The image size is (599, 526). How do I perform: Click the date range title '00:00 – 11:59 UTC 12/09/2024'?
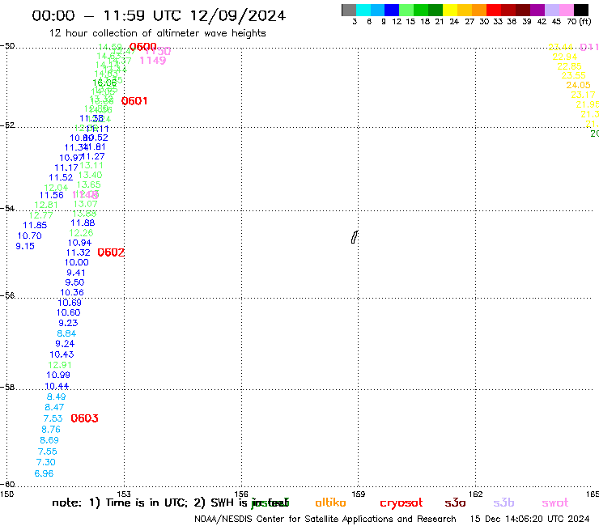(x=159, y=15)
